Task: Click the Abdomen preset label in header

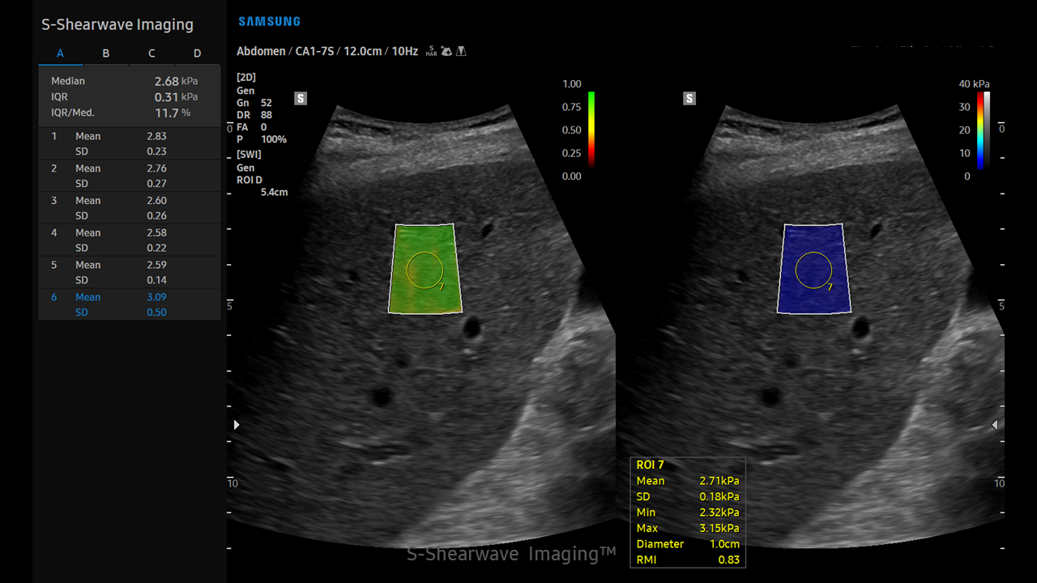Action: pos(261,50)
